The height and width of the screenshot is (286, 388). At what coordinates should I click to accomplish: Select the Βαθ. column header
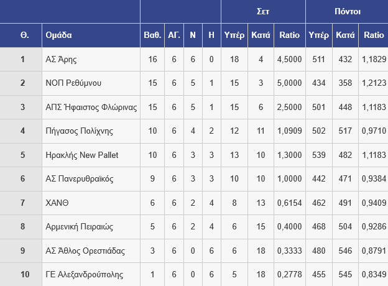[x=152, y=35]
